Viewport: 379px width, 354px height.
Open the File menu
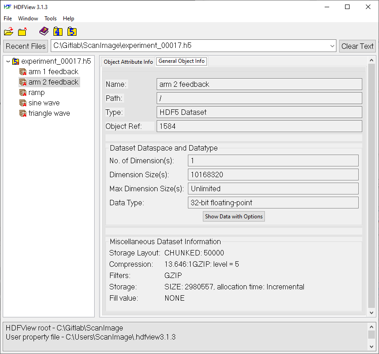7,19
